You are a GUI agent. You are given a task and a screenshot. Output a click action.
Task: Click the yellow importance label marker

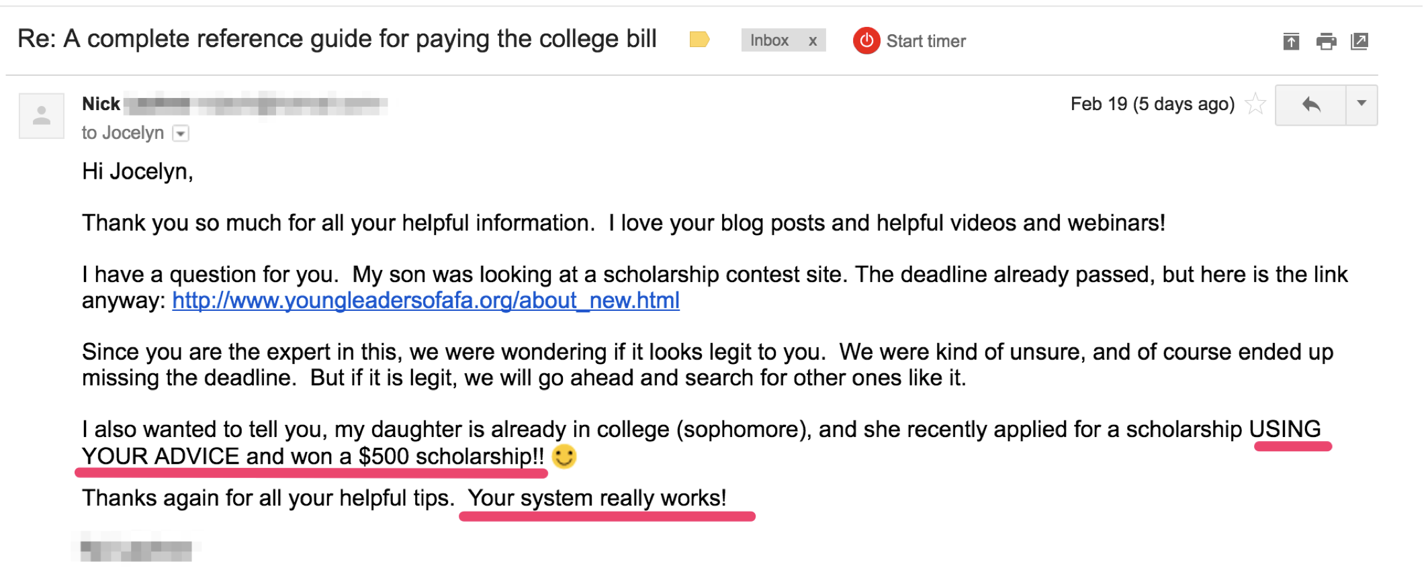pos(699,40)
